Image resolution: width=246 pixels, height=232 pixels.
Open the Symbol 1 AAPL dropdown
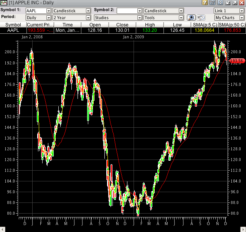tap(48, 11)
